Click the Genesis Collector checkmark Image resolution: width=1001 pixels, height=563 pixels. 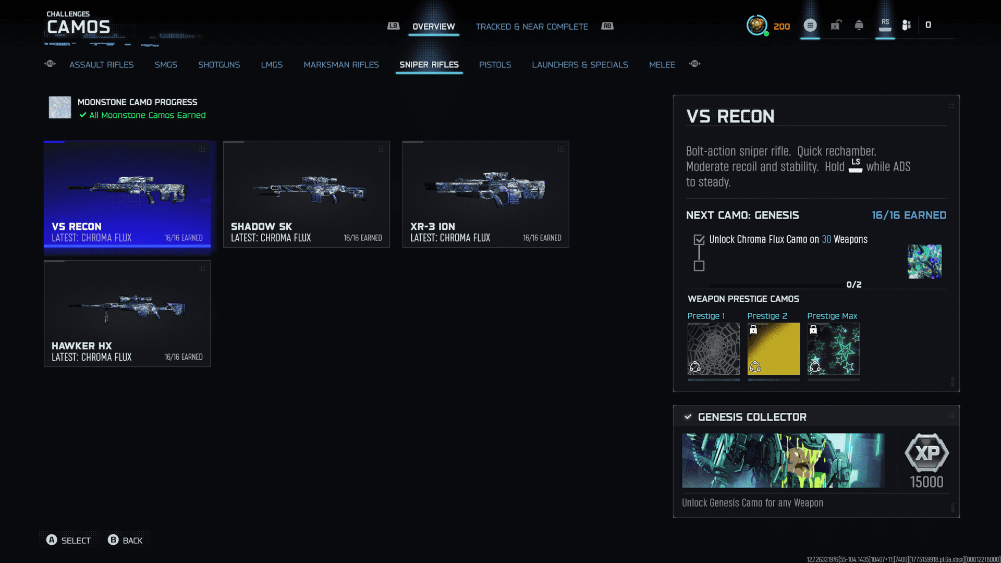(688, 417)
